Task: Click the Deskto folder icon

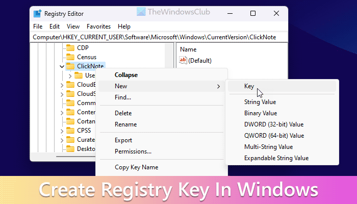Action: point(70,149)
